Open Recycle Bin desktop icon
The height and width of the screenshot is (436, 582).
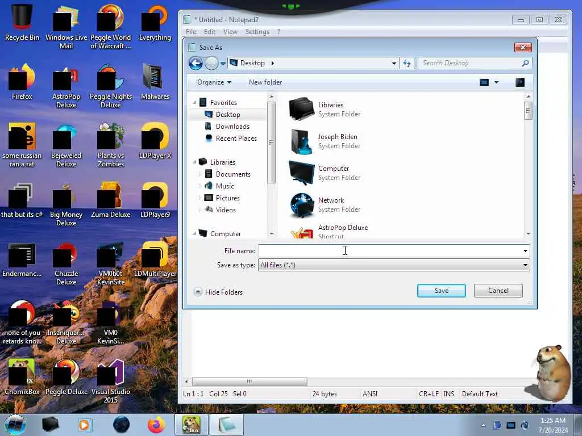coord(22,22)
